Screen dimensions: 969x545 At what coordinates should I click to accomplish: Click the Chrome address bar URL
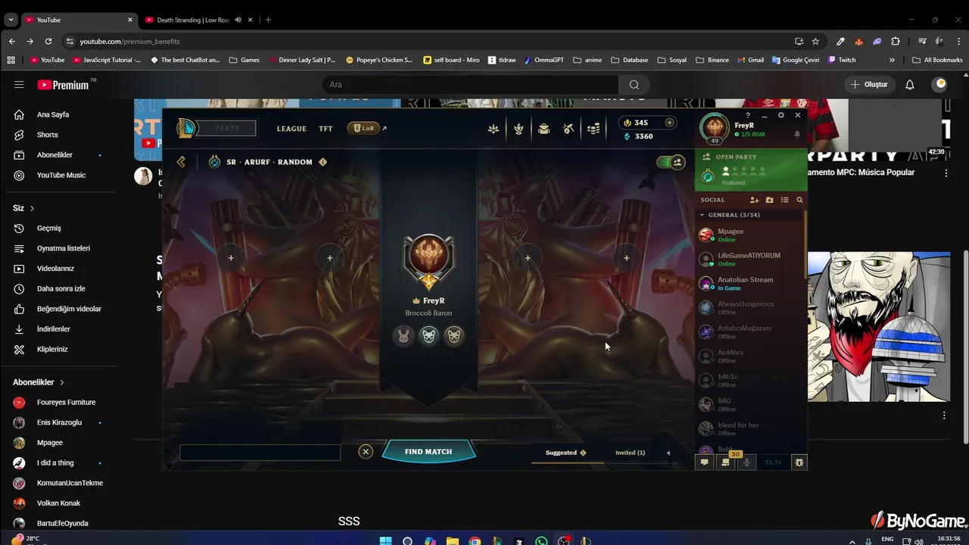pos(129,41)
